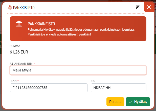
Task: Click the piggy bank icon beside Pankkisiirto
Action: tap(10, 8)
